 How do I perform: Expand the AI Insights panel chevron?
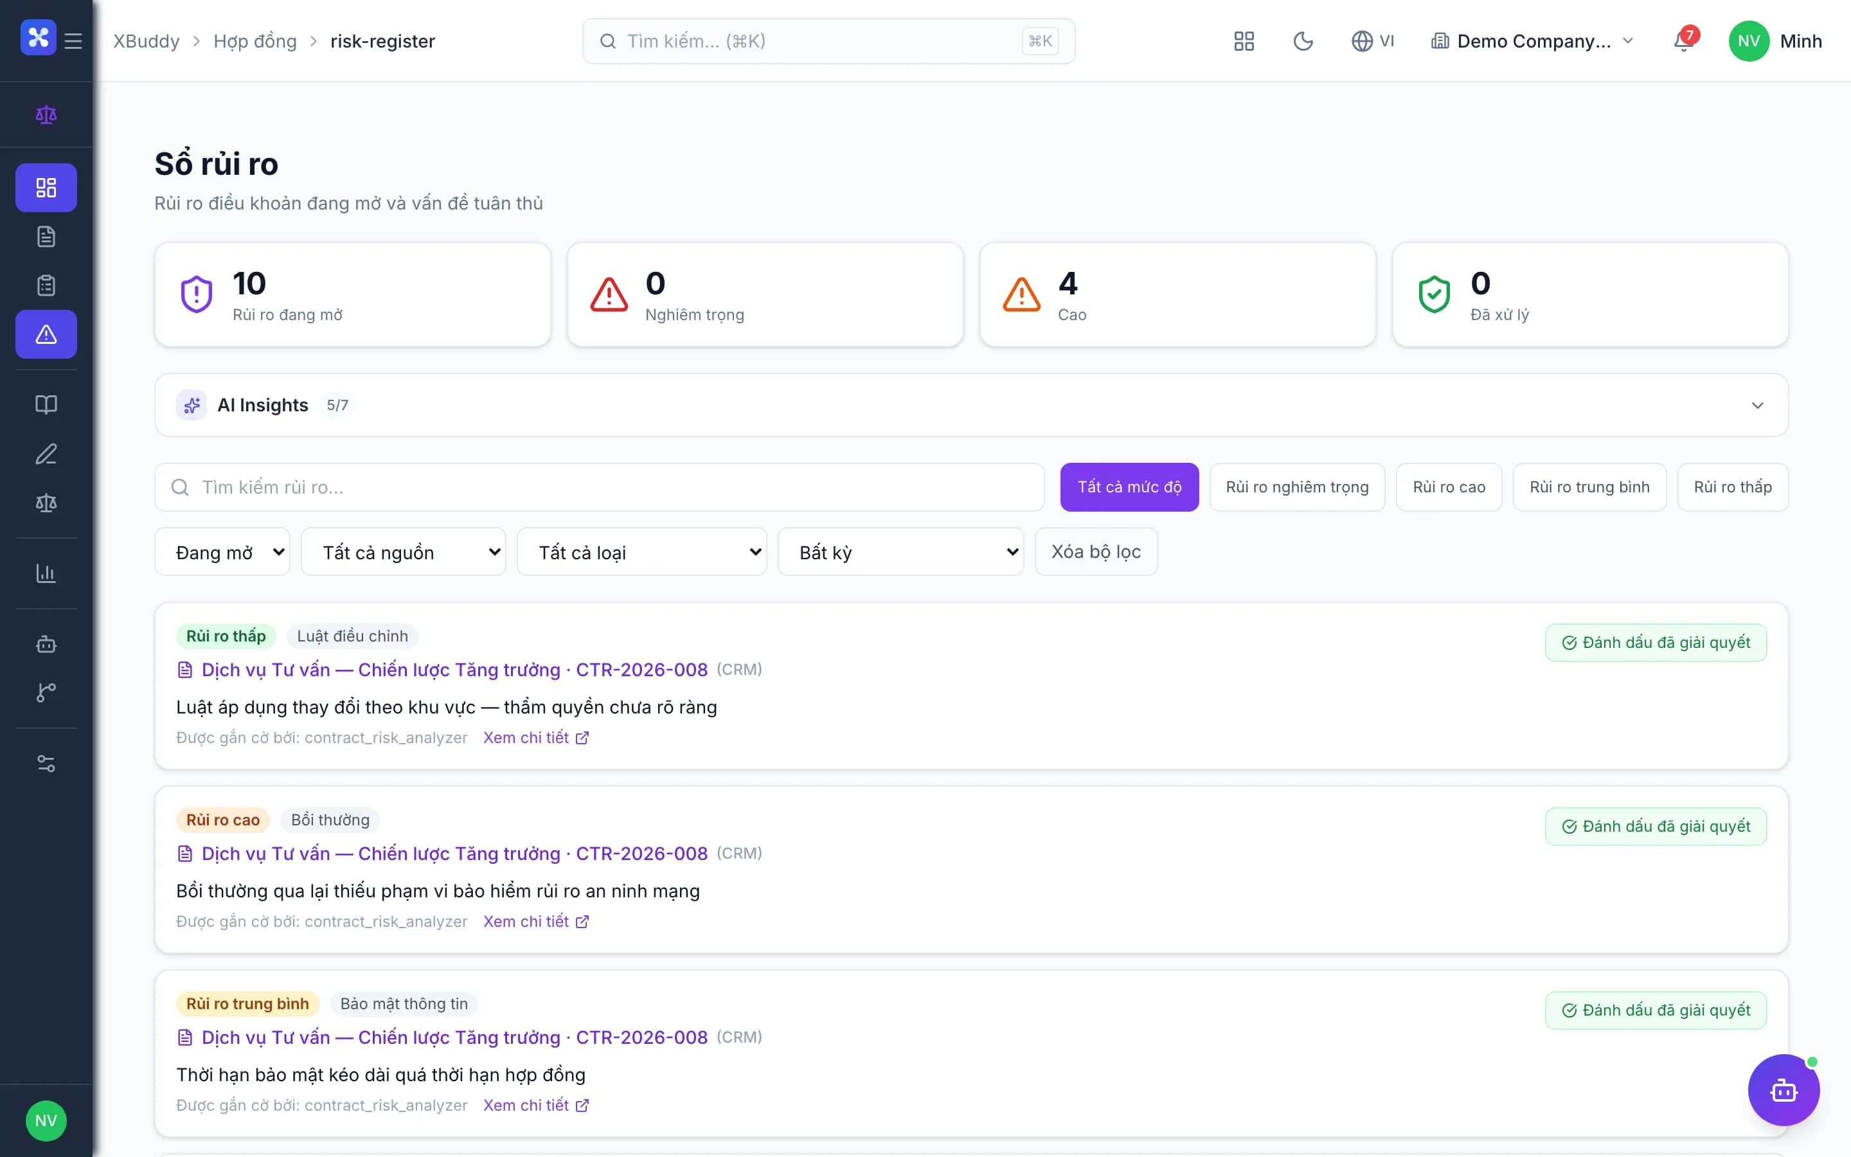pyautogui.click(x=1758, y=406)
